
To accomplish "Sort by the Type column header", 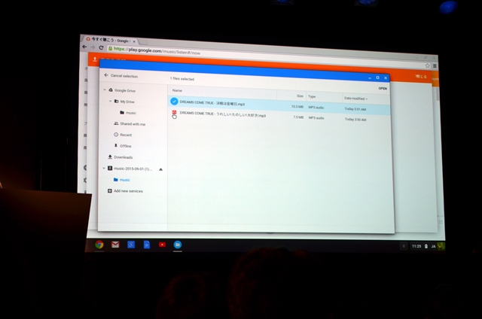I will pos(312,96).
